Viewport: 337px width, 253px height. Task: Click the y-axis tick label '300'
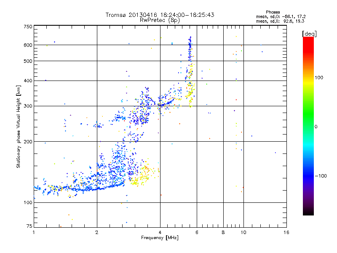28,106
